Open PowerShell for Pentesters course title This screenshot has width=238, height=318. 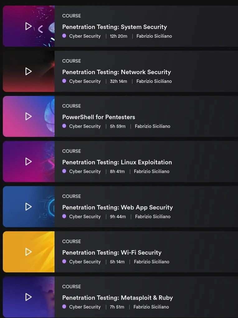point(99,117)
